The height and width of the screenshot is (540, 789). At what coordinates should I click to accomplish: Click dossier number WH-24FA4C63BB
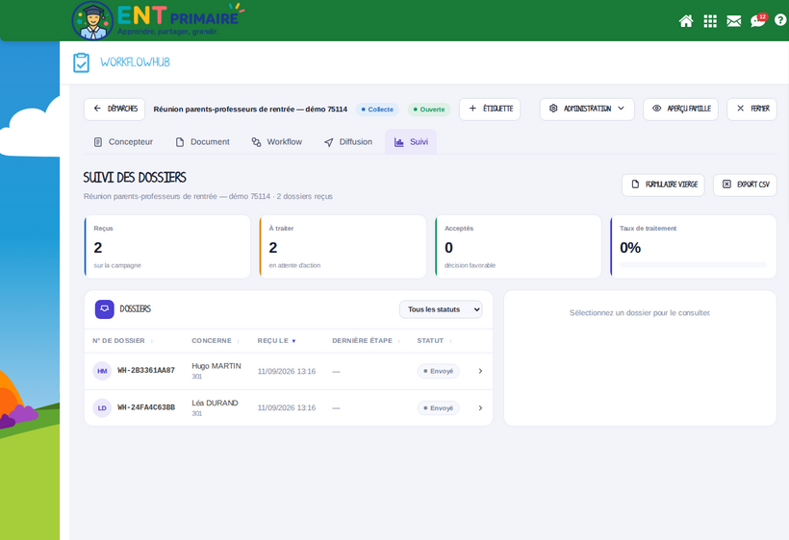coord(146,407)
